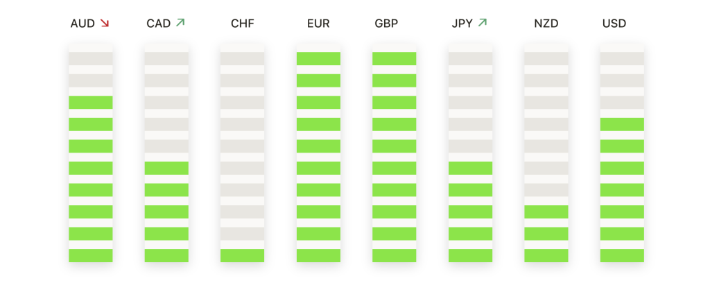
Task: Click the bottom green bar in JPY meter
Action: (x=471, y=255)
